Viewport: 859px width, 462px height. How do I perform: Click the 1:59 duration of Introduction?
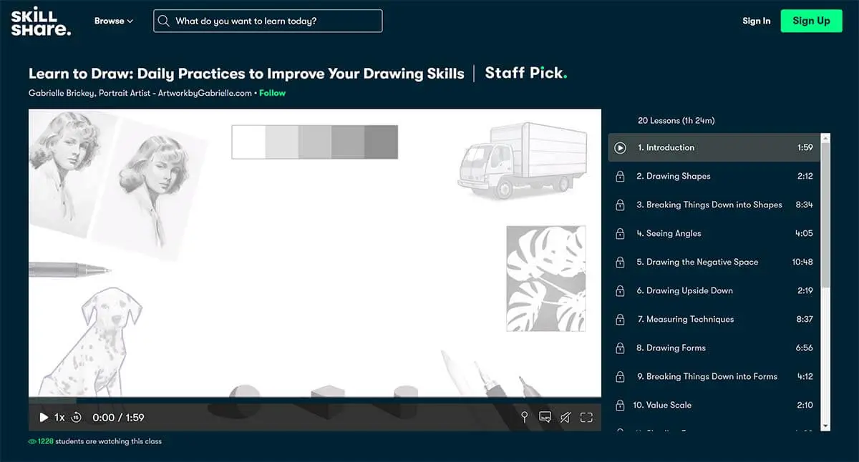click(x=805, y=147)
